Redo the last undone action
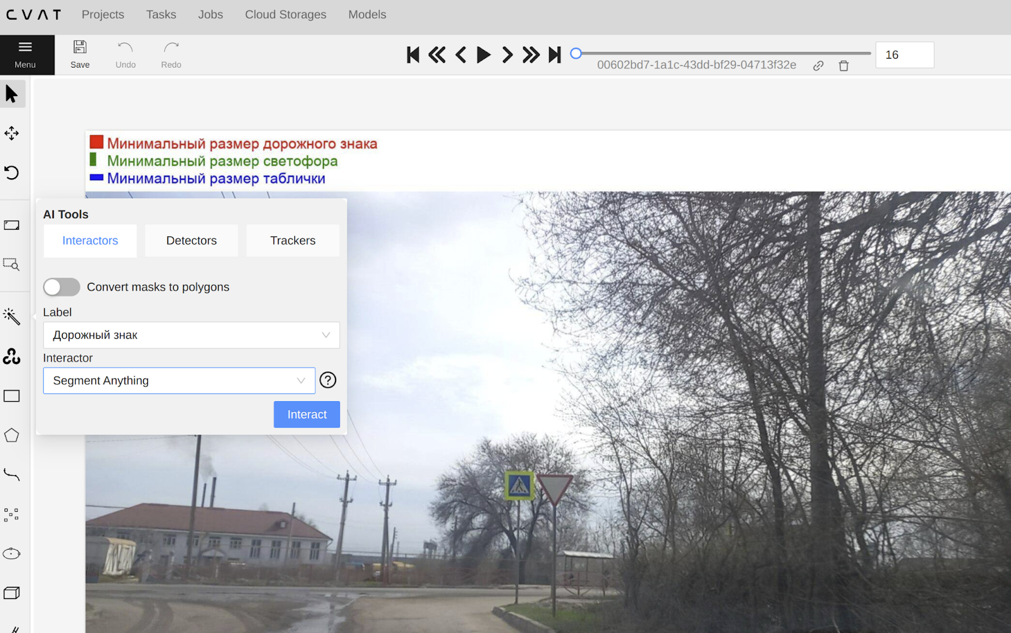Screen dimensions: 1011x633 coord(171,55)
